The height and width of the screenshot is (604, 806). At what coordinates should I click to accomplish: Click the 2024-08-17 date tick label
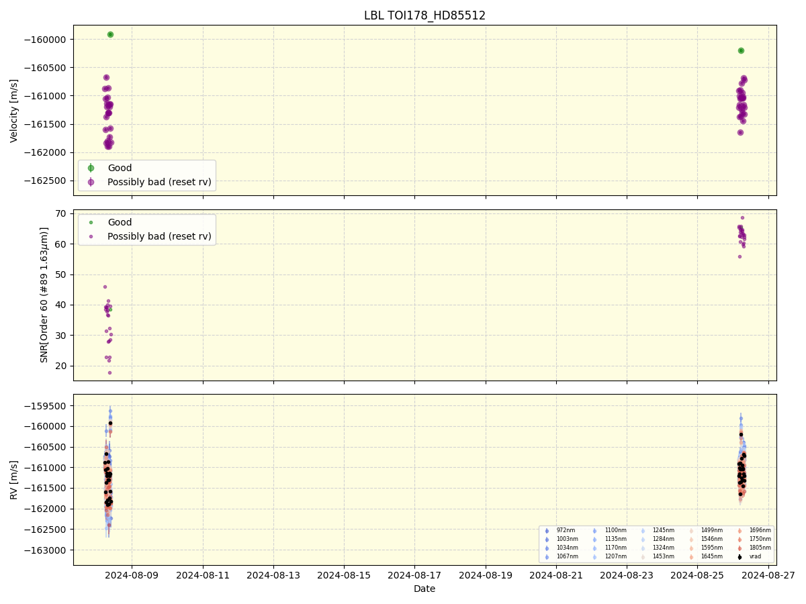(x=414, y=574)
